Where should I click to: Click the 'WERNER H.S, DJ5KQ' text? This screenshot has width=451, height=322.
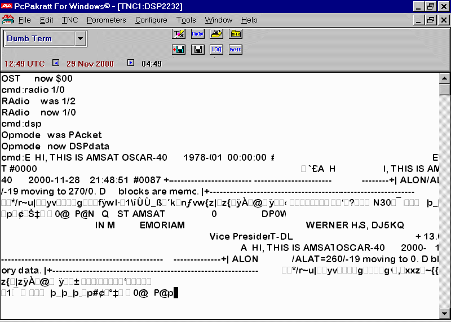pos(355,225)
